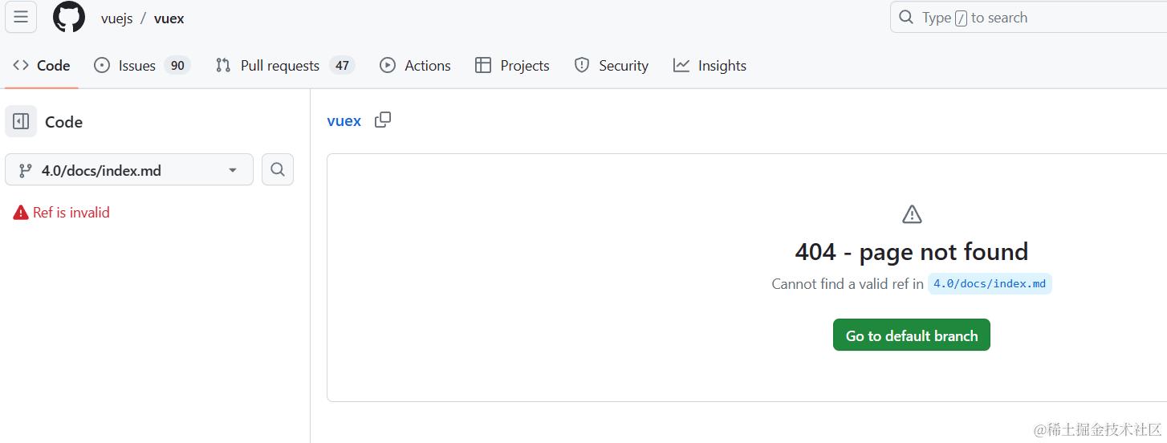Click the file search magnifier button
1167x443 pixels.
click(278, 169)
